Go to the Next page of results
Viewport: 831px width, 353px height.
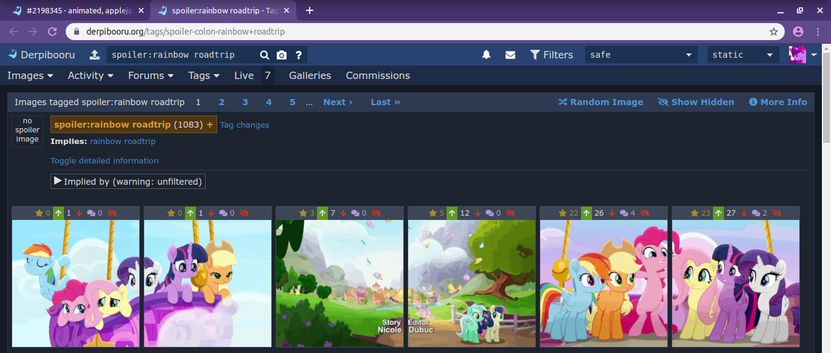click(338, 102)
